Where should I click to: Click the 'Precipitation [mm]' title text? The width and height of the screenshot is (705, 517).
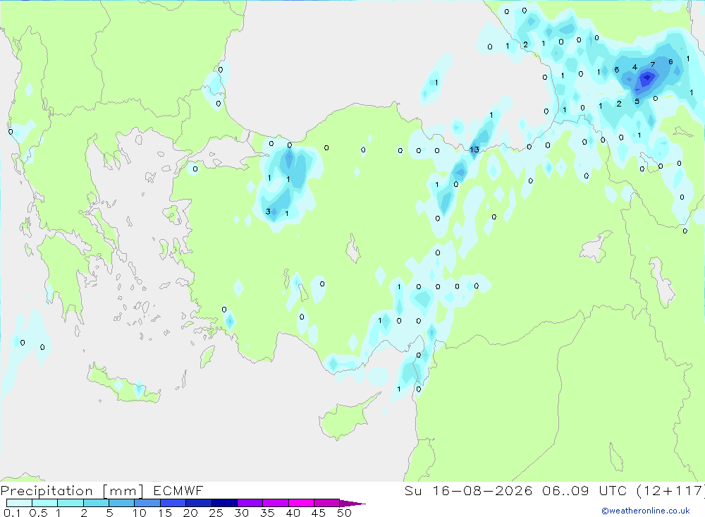pos(72,491)
